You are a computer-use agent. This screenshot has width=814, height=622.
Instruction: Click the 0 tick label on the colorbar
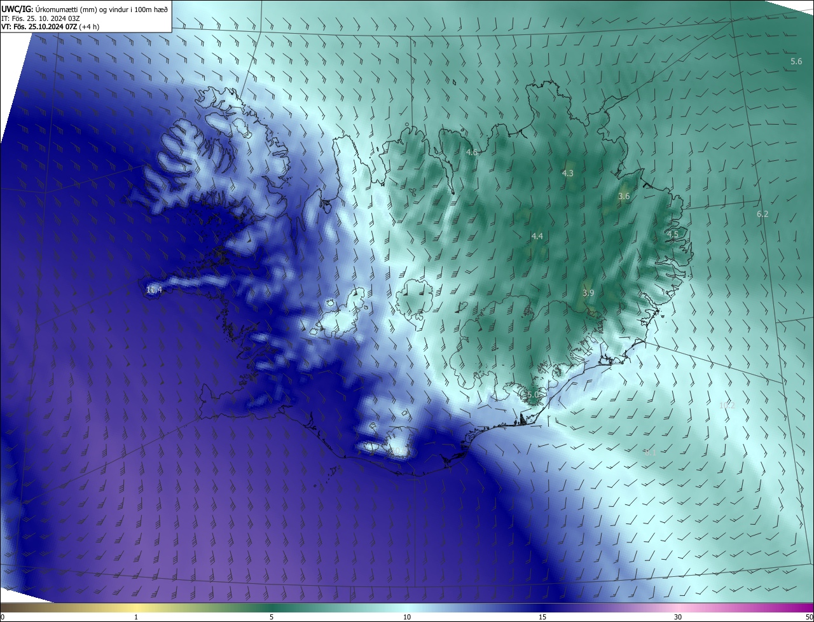tap(3, 618)
